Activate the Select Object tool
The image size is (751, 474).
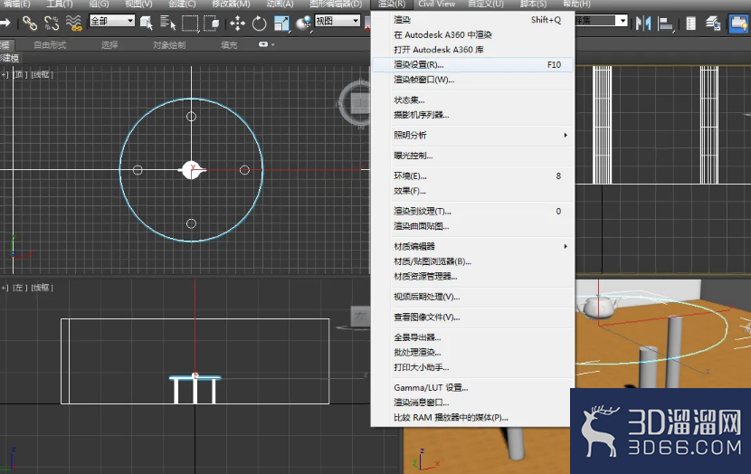[x=147, y=23]
